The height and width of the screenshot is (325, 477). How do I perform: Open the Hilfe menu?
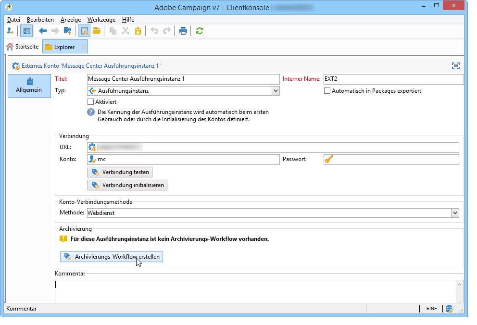click(128, 20)
